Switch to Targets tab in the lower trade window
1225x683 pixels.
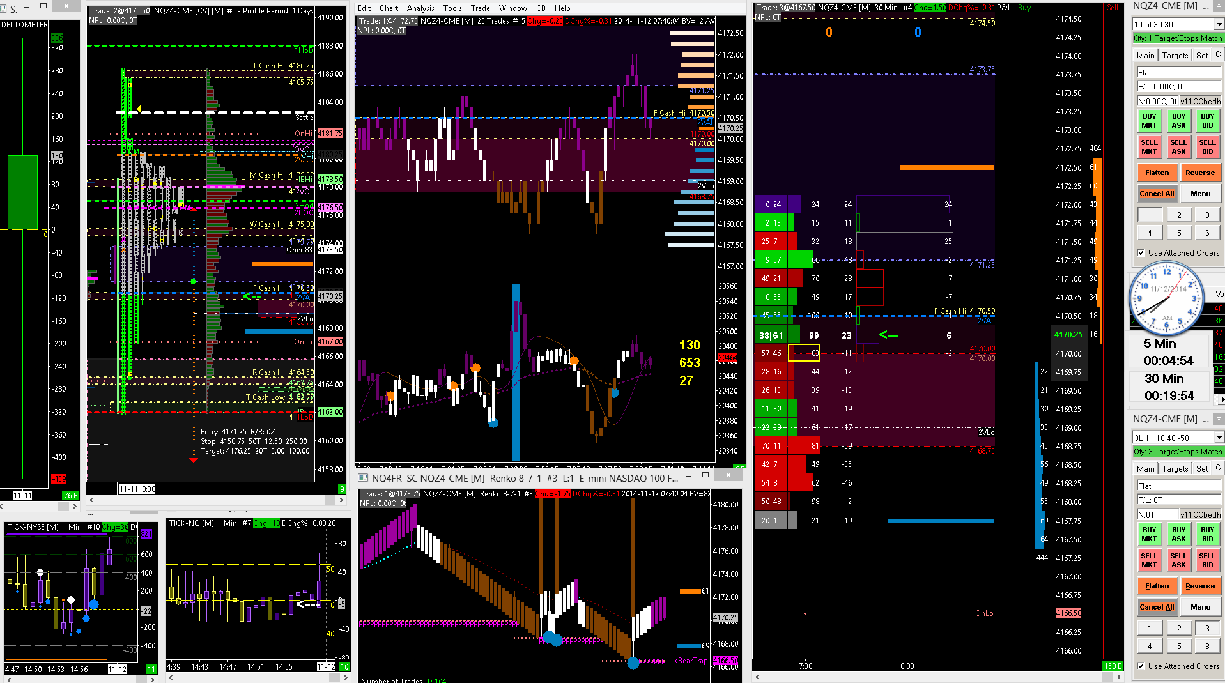pyautogui.click(x=1175, y=469)
